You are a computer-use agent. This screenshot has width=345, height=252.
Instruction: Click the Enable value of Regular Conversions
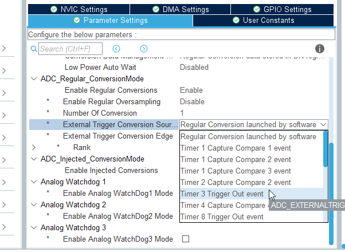(191, 90)
